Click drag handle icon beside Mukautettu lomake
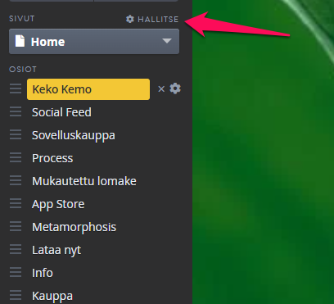 click(x=16, y=181)
